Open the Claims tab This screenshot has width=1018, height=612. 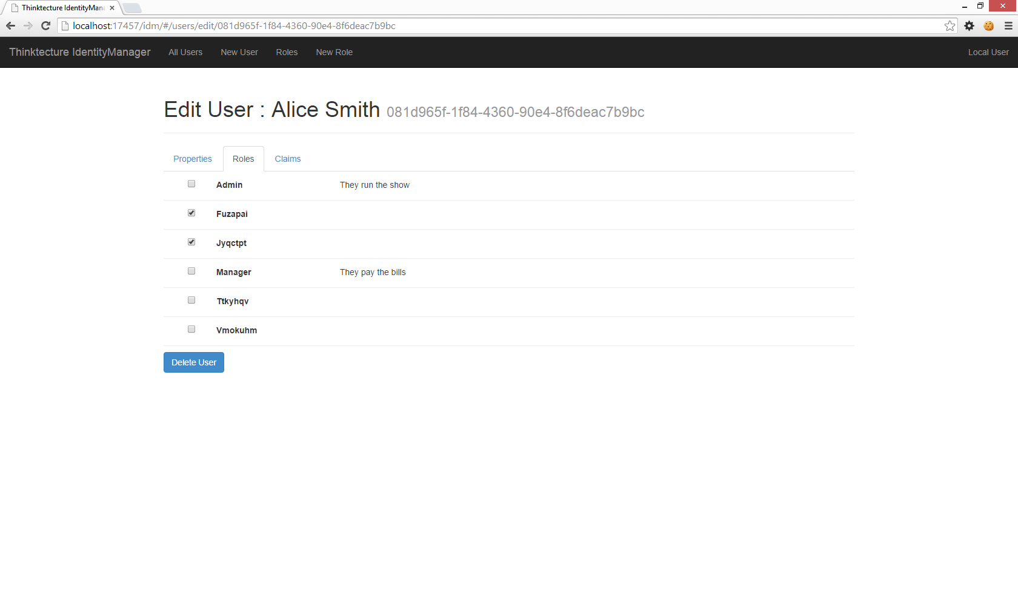288,159
